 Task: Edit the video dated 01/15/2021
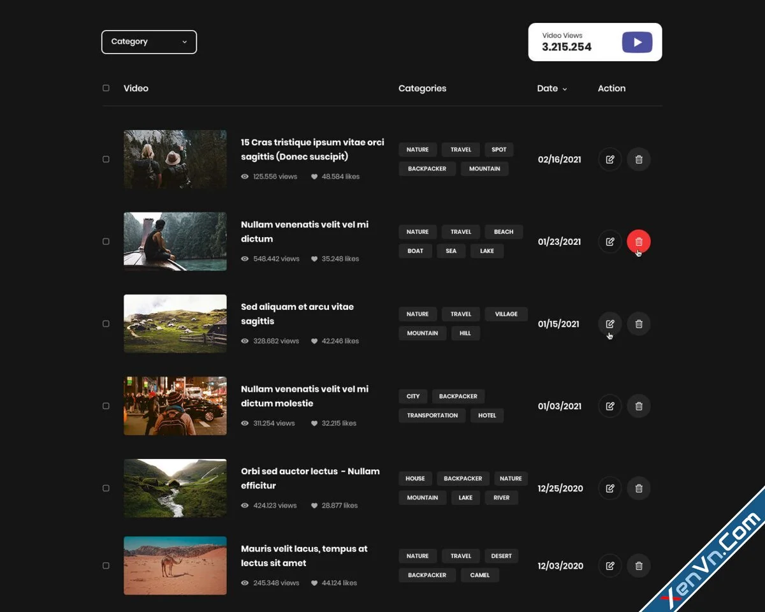click(609, 324)
